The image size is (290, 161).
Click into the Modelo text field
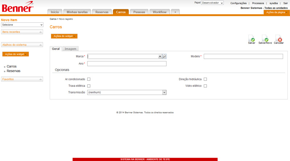pyautogui.click(x=243, y=57)
